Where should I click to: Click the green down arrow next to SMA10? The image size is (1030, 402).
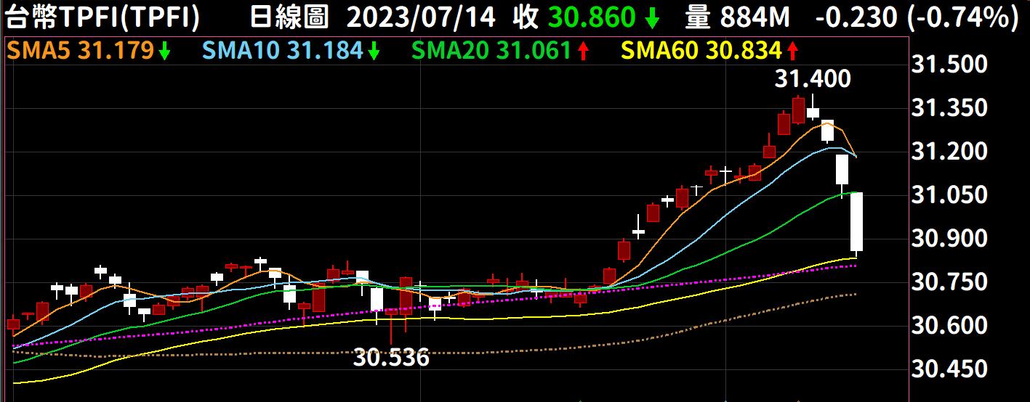coord(374,52)
